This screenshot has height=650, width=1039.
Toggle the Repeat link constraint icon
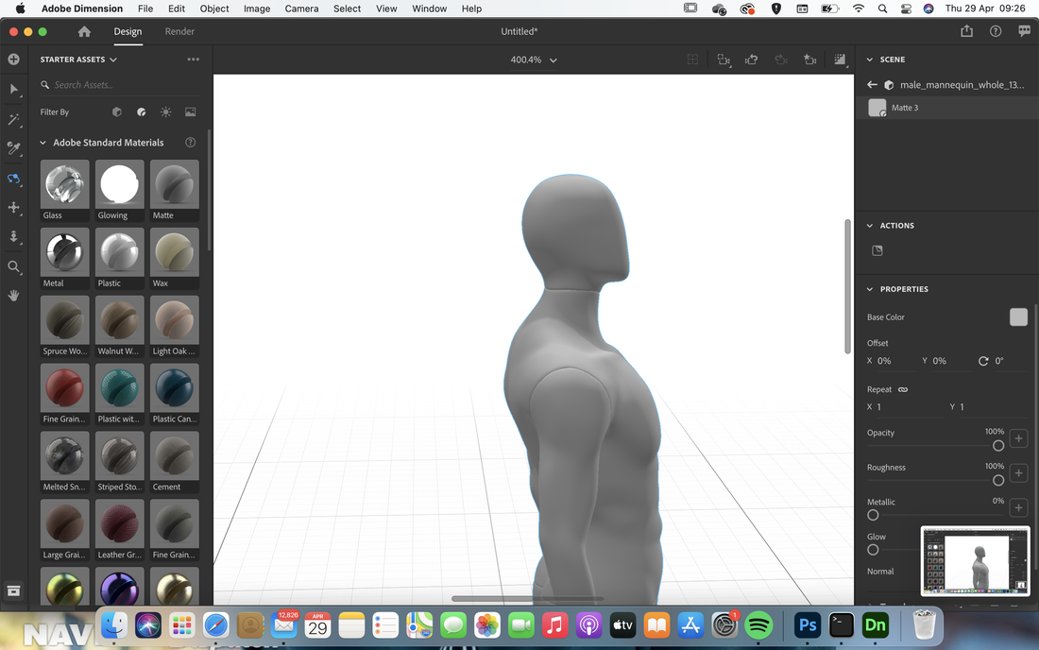coord(902,389)
